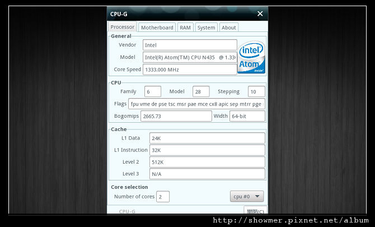This screenshot has width=375, height=227.
Task: Click the Stepping field showing 10
Action: [256, 91]
